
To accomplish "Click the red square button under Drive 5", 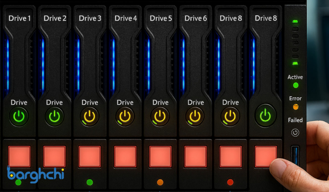I will [x=160, y=157].
